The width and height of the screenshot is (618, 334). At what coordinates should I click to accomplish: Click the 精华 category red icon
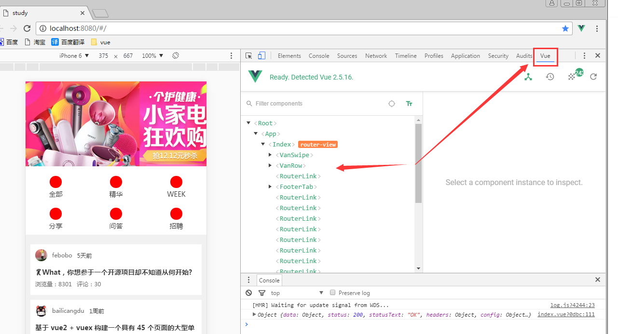116,182
